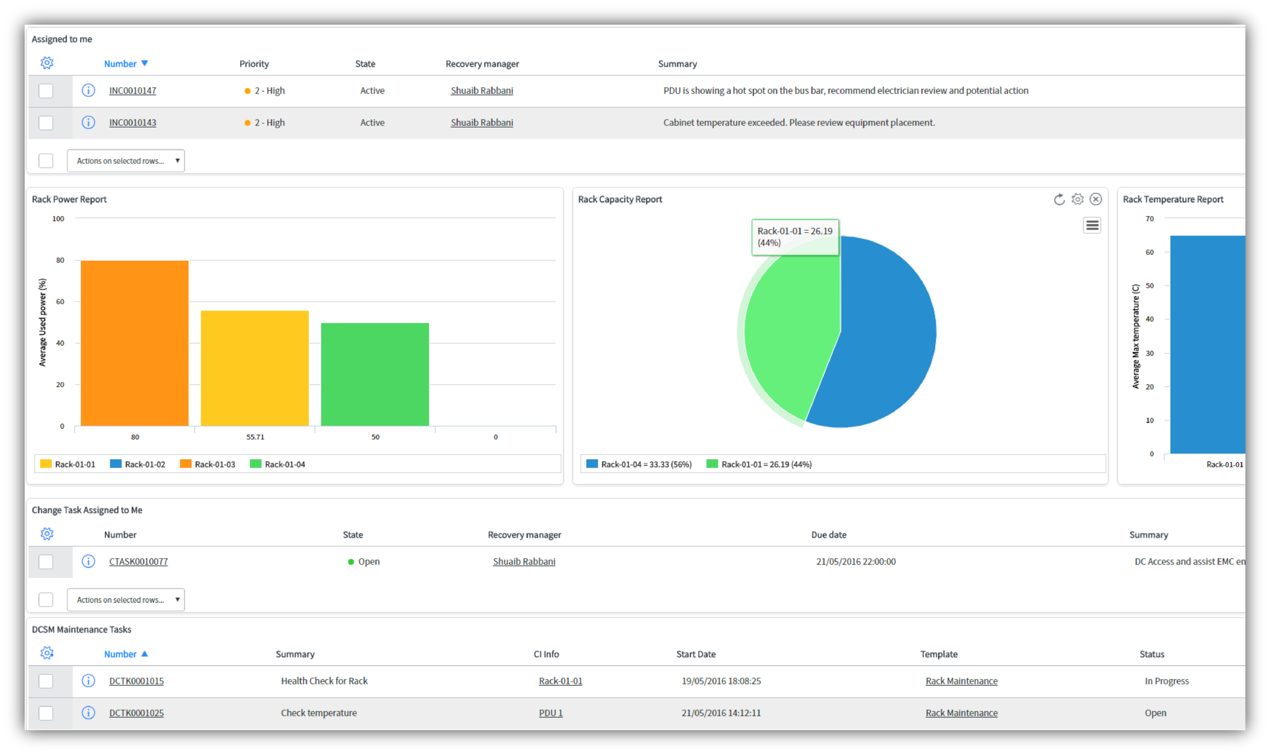Sort incidents by Number column header

(x=120, y=64)
